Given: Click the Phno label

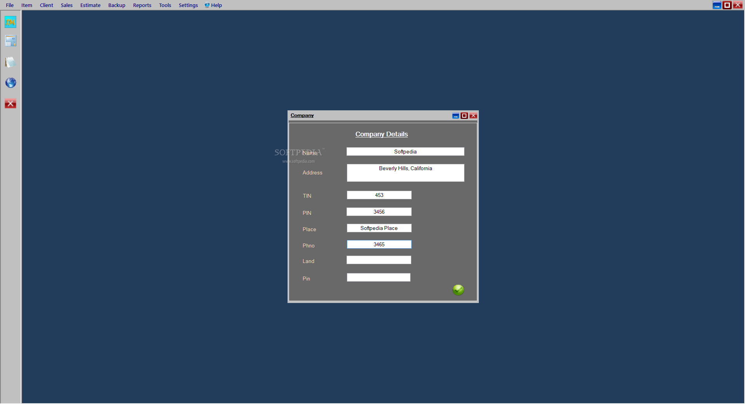Looking at the screenshot, I should pyautogui.click(x=308, y=246).
